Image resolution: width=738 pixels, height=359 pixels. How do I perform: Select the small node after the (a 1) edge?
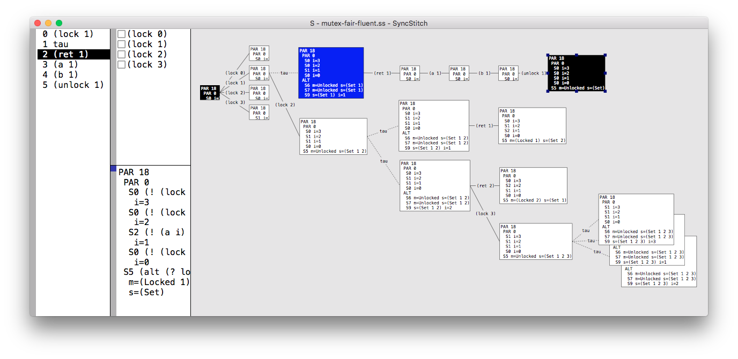coord(459,73)
